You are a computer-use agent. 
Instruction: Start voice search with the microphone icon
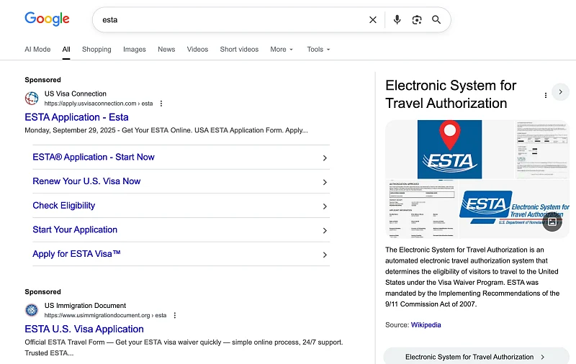(x=397, y=20)
